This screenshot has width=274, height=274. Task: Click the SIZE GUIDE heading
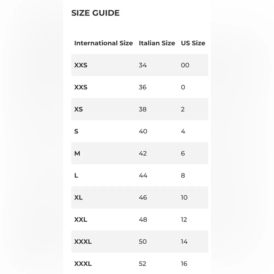click(x=95, y=13)
